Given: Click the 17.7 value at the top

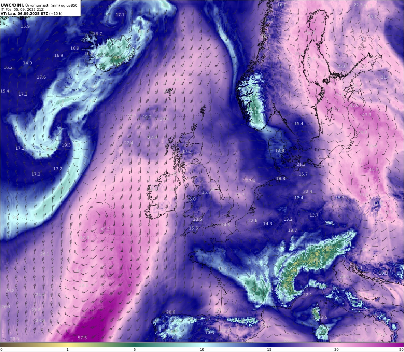Looking at the screenshot, I should pyautogui.click(x=120, y=15).
